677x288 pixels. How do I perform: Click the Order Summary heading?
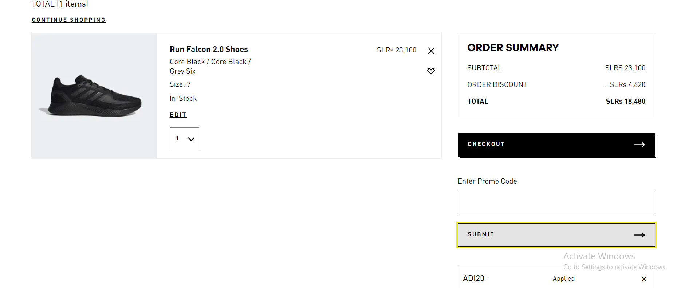(x=513, y=47)
